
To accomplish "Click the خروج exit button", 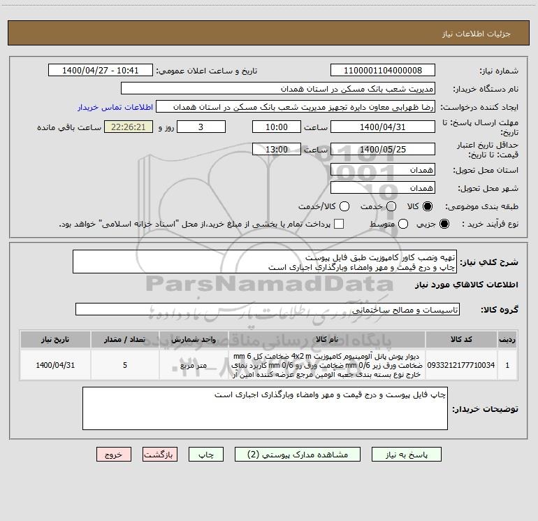I will point(114,455).
